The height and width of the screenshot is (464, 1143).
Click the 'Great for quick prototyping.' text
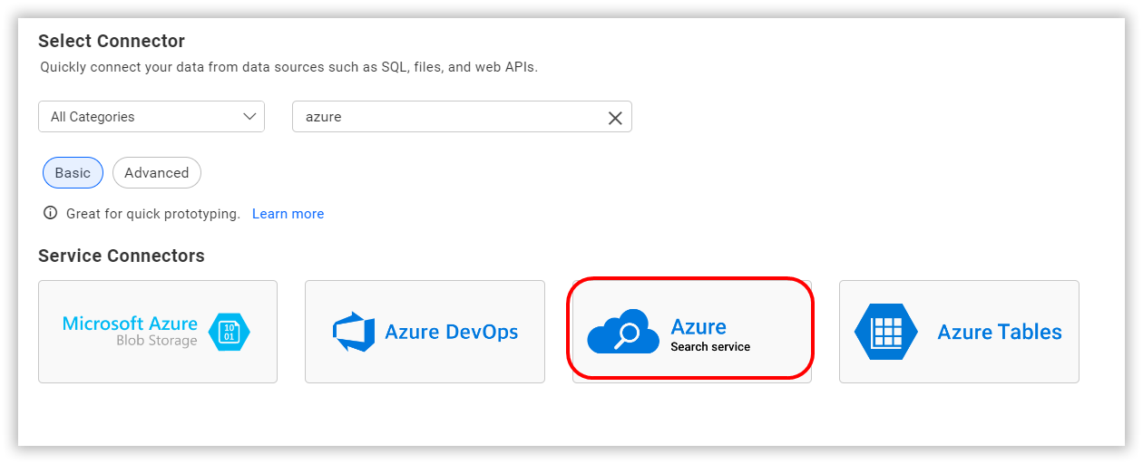[153, 214]
